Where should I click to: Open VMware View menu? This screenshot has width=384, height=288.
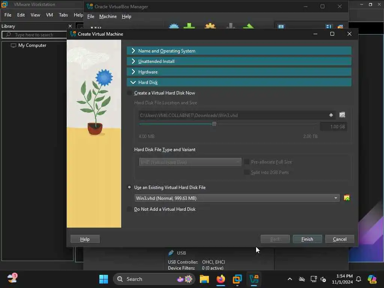tap(35, 15)
